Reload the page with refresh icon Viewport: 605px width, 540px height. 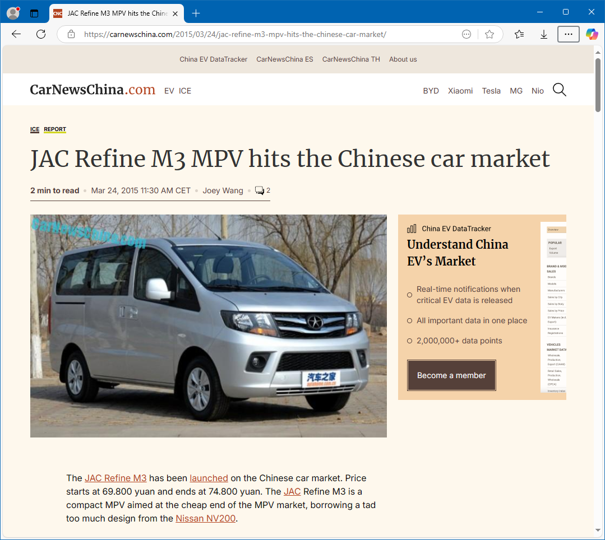[x=41, y=34]
